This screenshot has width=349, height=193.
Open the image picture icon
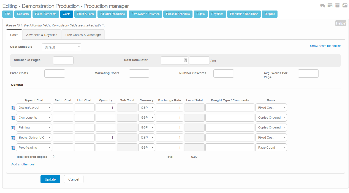point(345,5)
